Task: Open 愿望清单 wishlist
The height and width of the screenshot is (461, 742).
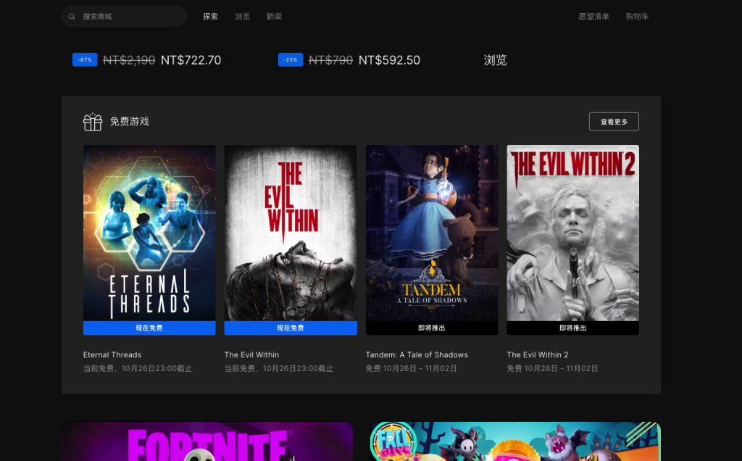Action: tap(594, 17)
